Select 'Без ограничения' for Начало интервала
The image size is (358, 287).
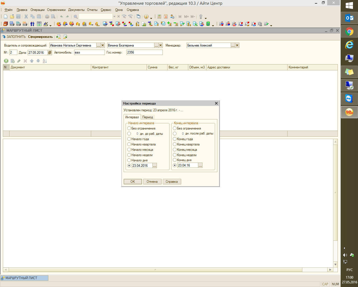[129, 128]
